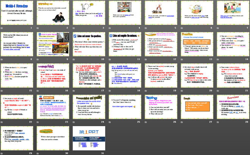Click the animation star icon under slide 22
Image resolution: width=250 pixels, height=155 pixels.
[x=2, y=122]
